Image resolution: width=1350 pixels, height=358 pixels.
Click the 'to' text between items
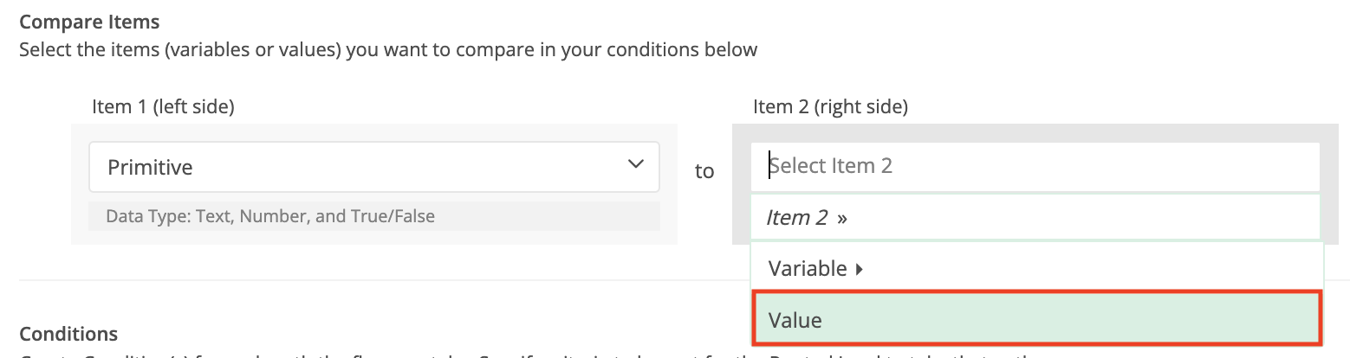tap(704, 171)
